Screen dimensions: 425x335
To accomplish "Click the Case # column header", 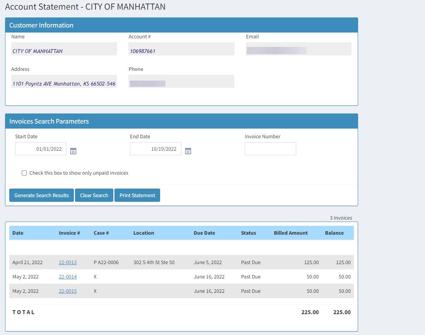I will pyautogui.click(x=101, y=233).
